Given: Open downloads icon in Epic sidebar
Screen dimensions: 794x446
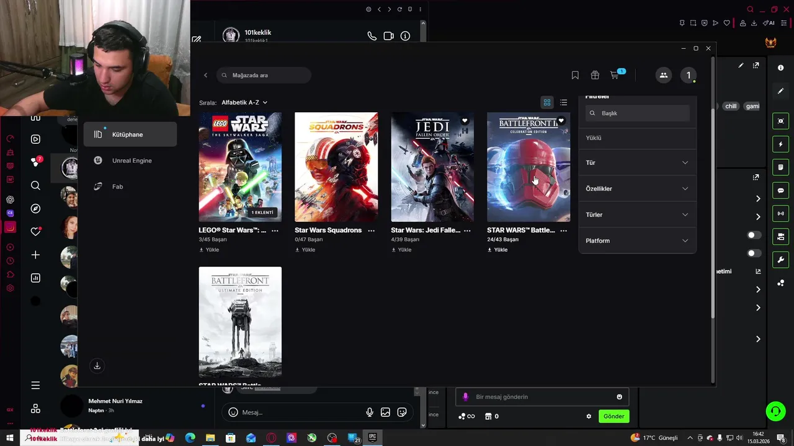Looking at the screenshot, I should coord(97,365).
